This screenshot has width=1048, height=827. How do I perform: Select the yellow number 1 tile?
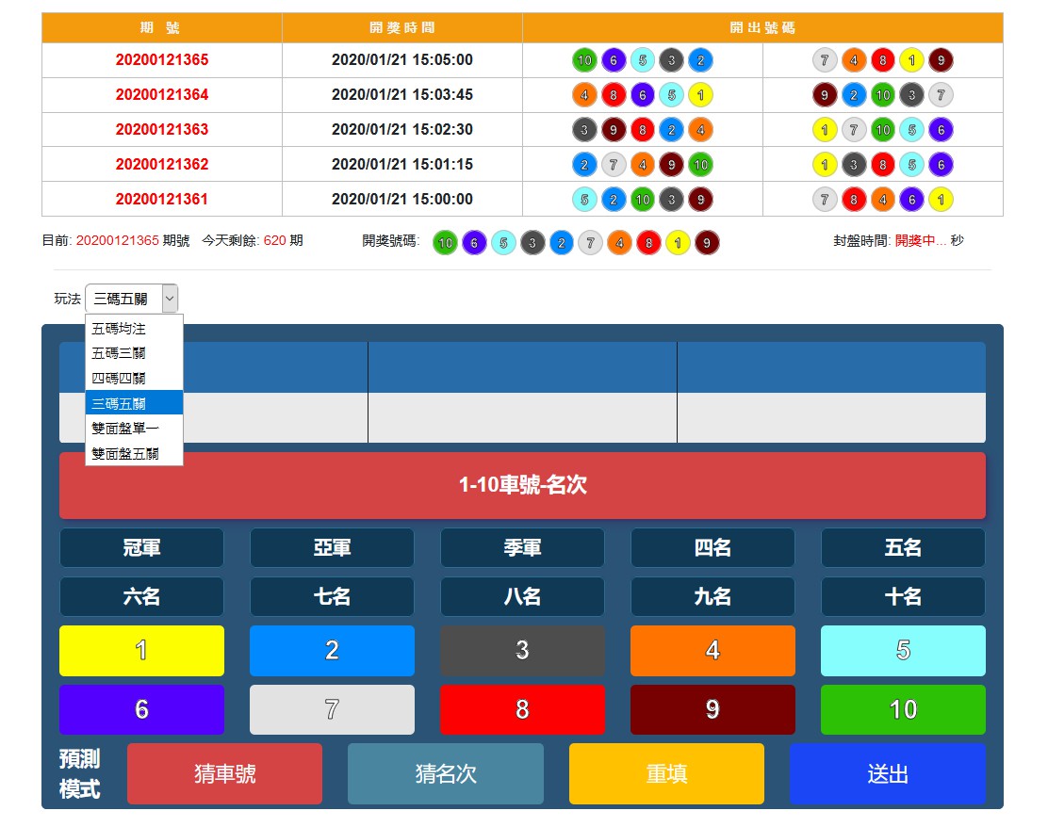(141, 651)
